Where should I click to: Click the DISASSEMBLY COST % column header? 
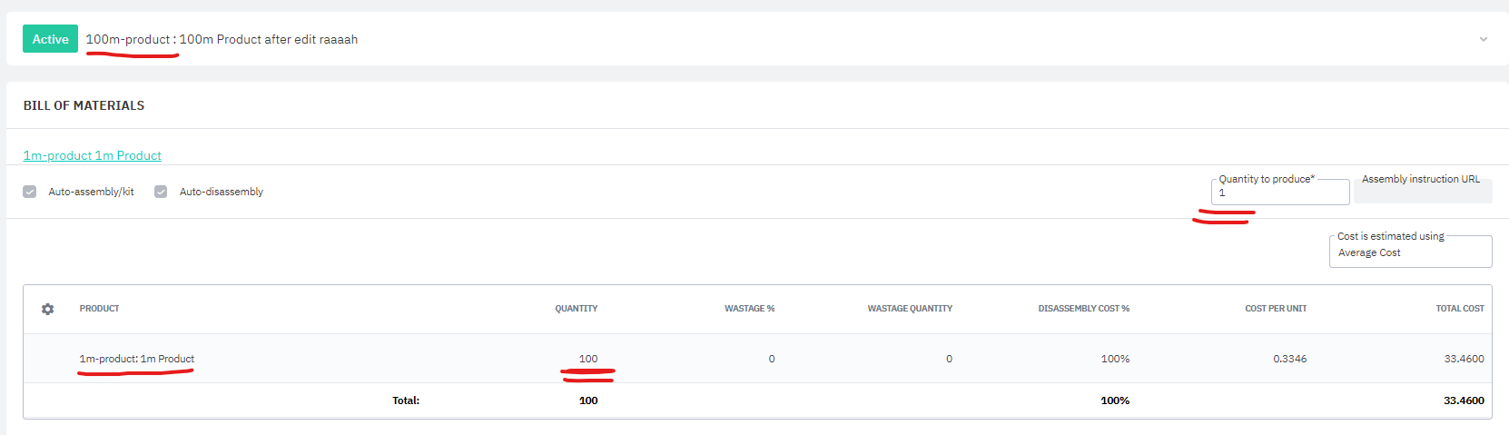(x=1083, y=309)
